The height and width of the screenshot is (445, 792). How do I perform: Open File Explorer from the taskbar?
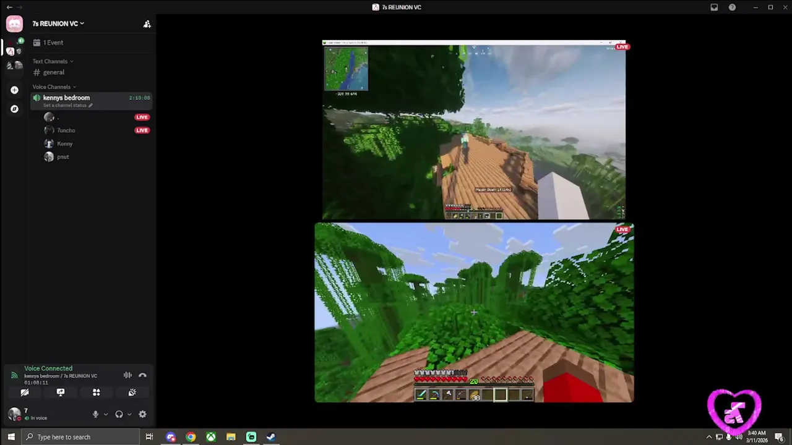click(231, 437)
